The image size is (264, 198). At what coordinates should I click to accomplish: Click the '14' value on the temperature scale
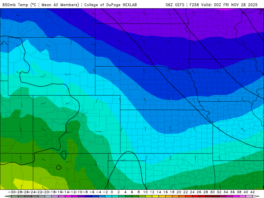tap(159, 192)
